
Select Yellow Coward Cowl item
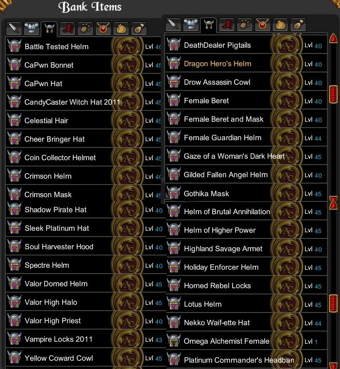(x=85, y=358)
